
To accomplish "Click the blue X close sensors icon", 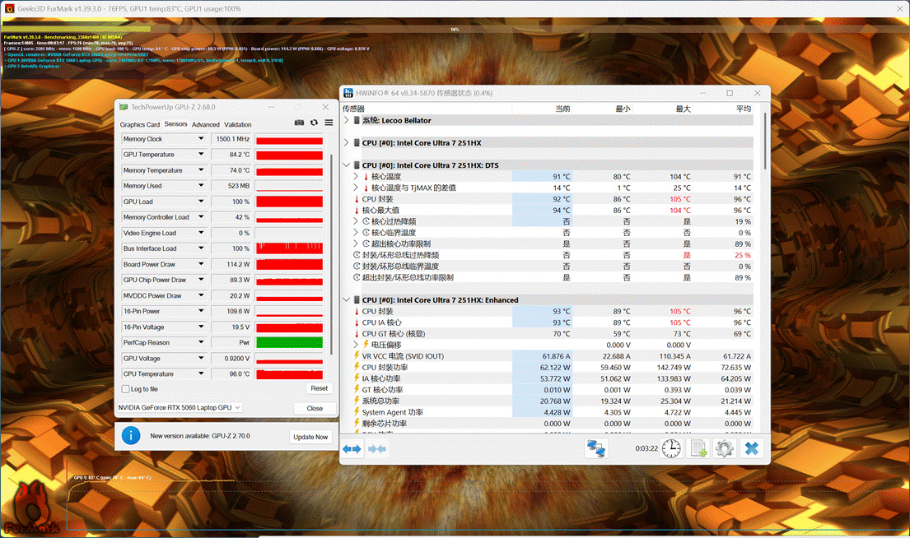I will [752, 448].
